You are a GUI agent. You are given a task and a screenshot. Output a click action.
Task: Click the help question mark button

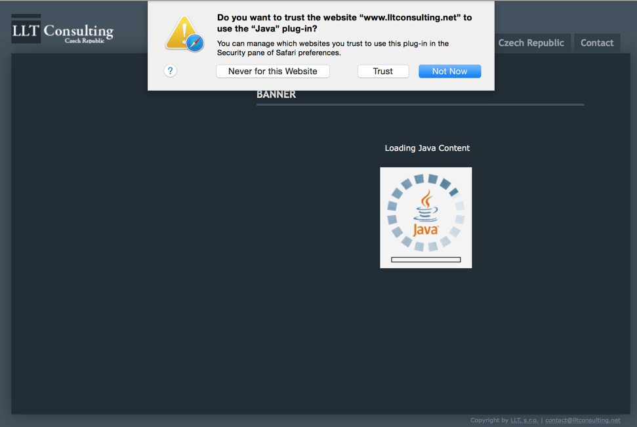tap(170, 71)
